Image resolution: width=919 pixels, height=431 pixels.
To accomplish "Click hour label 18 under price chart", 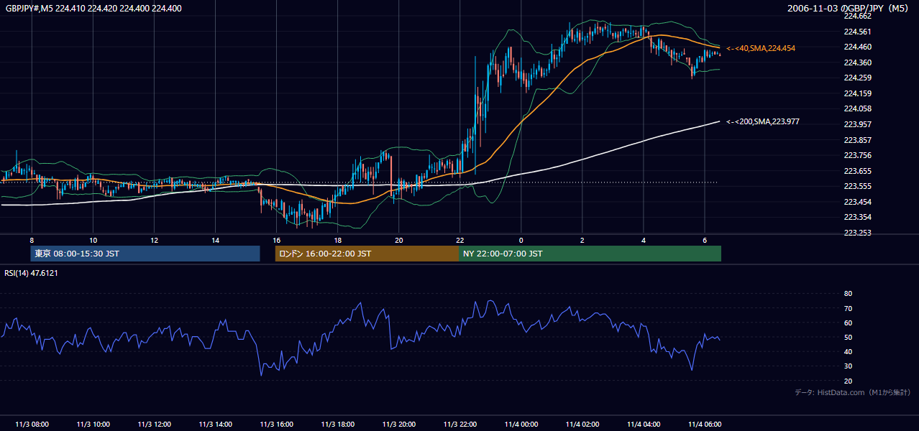I will (x=337, y=240).
